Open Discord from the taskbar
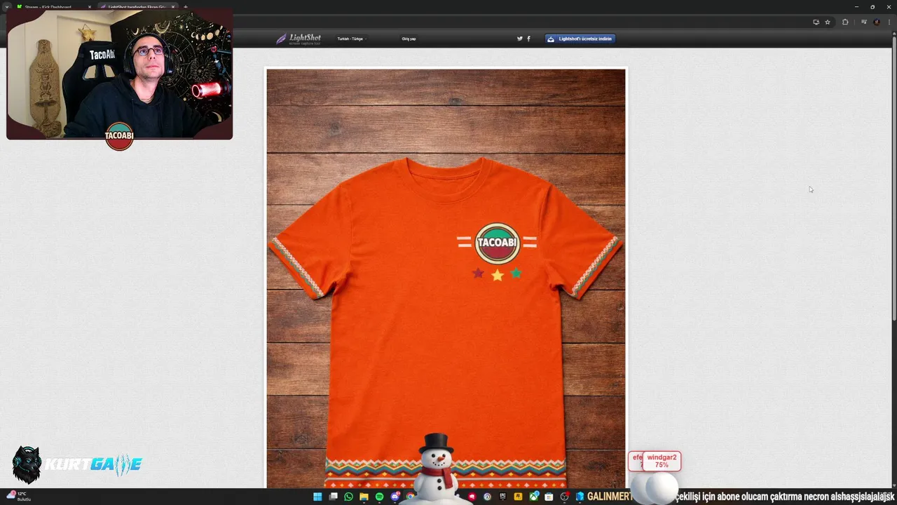 coord(395,497)
